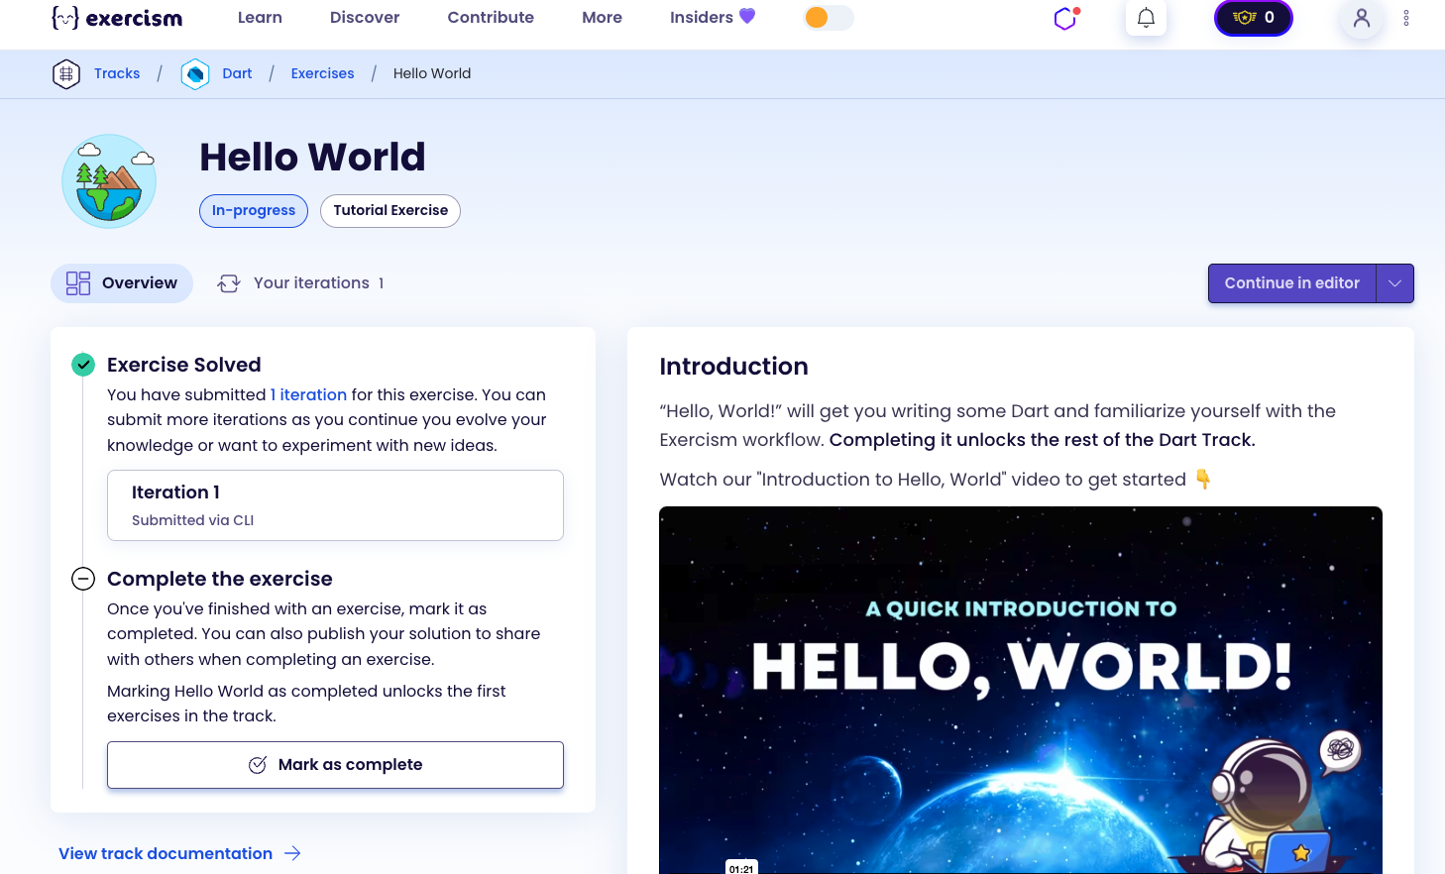This screenshot has height=874, width=1445.
Task: Open the bell notifications
Action: (x=1146, y=18)
